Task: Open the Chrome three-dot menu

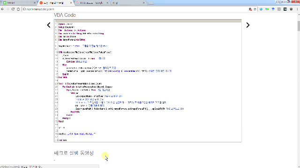Action: pyautogui.click(x=297, y=9)
